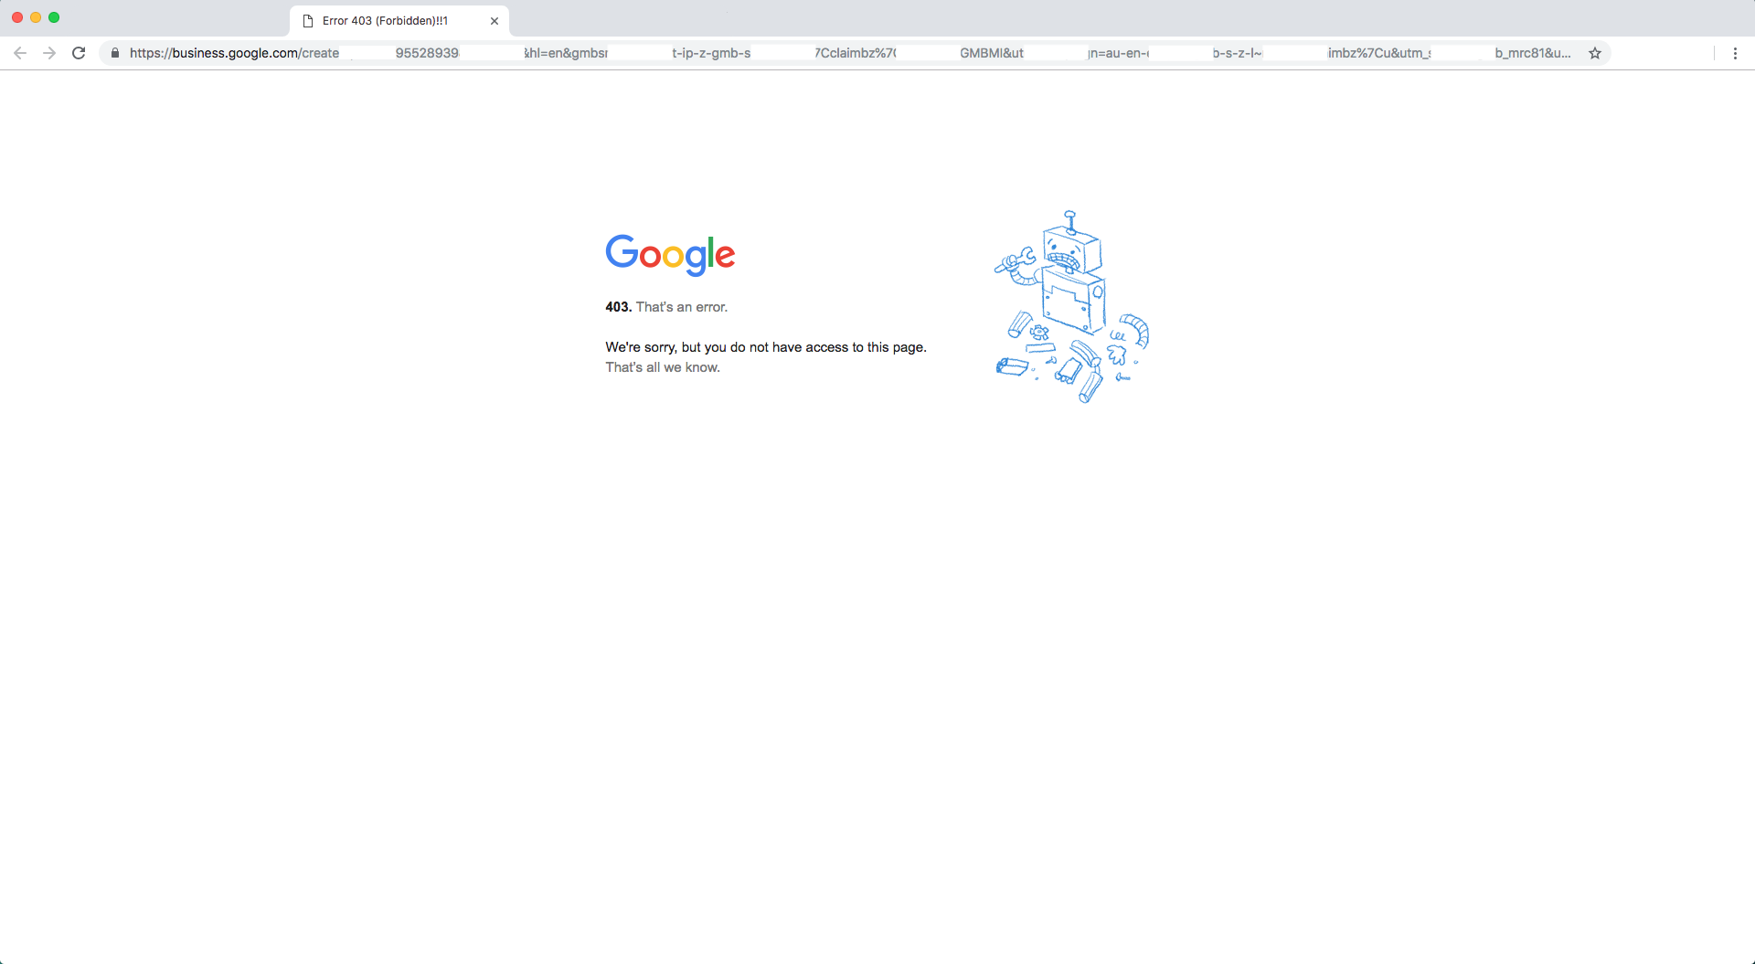Click the broken robot illustration

[x=1071, y=306]
